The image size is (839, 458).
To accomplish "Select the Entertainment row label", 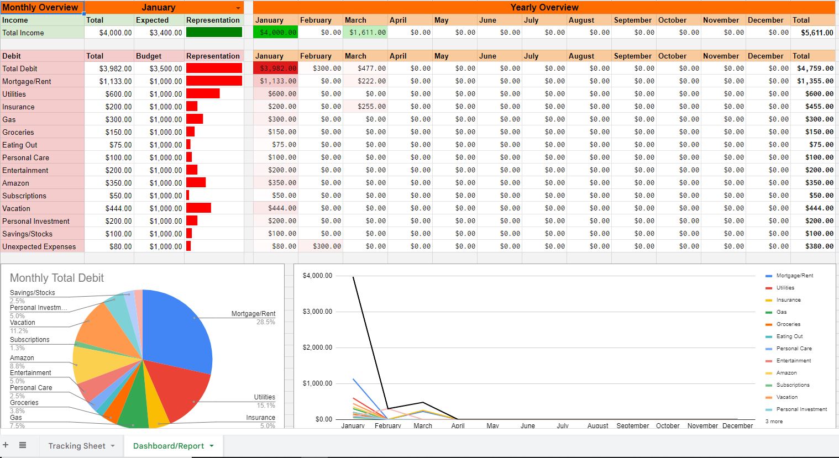I will [43, 170].
